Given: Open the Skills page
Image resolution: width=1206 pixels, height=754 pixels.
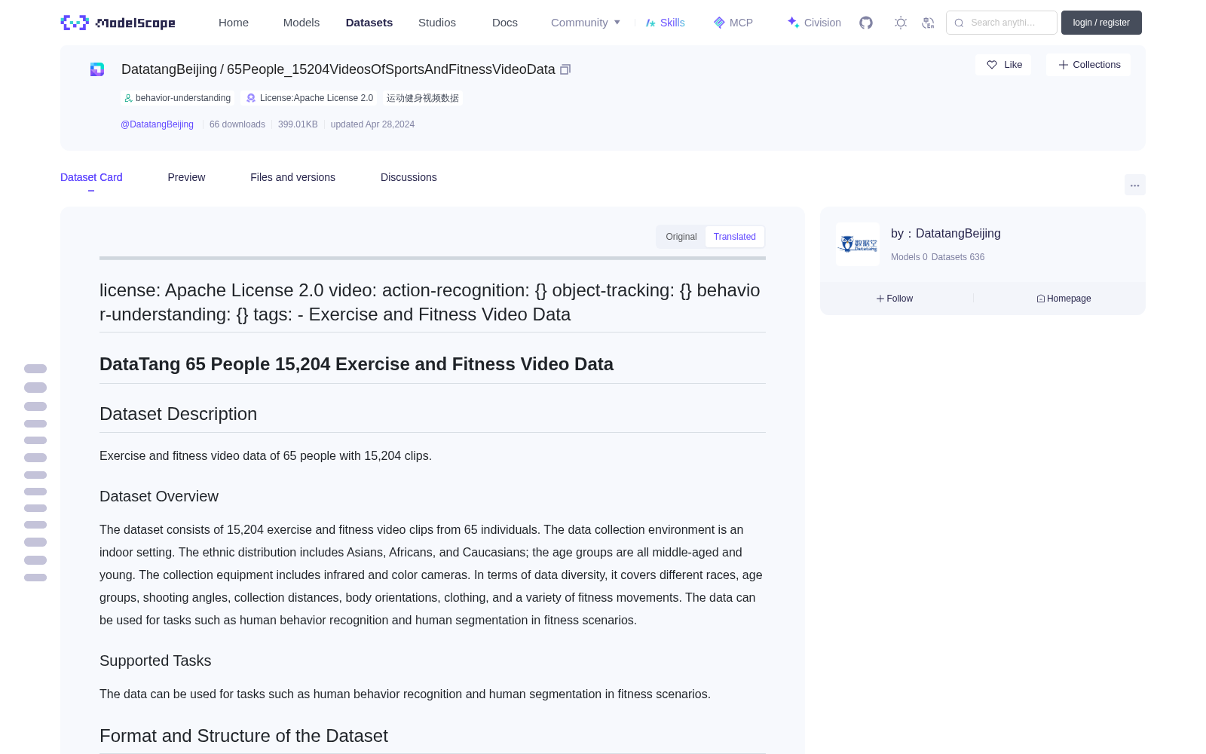Looking at the screenshot, I should click(665, 23).
